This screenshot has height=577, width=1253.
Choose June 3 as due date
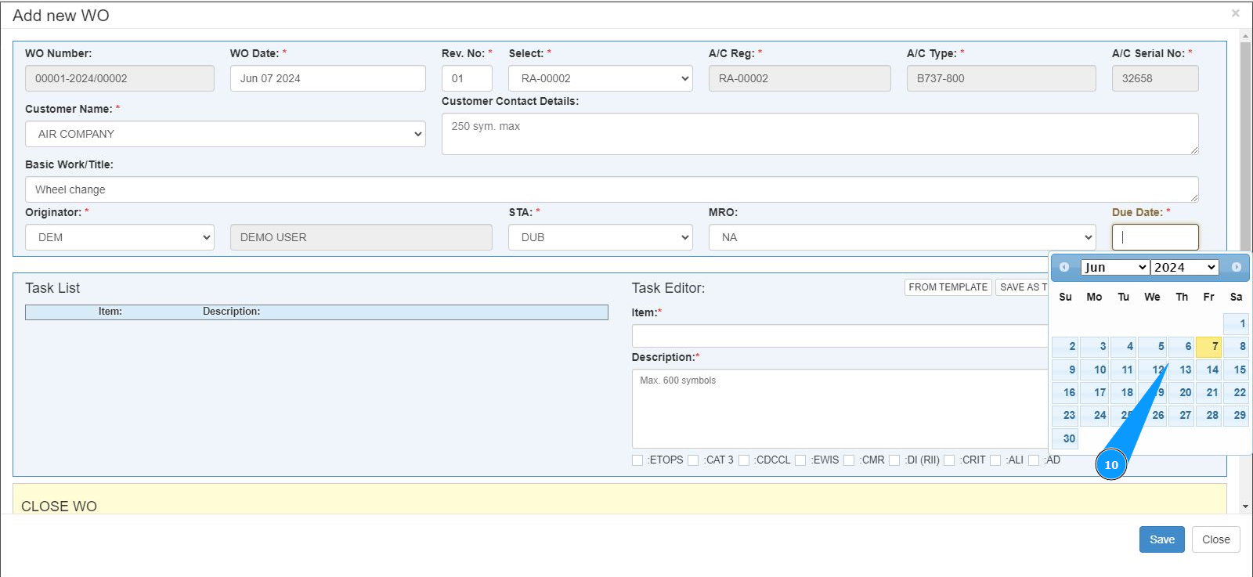point(1095,346)
